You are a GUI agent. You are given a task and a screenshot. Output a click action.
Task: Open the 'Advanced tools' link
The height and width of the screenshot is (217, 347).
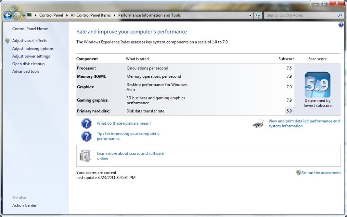click(26, 72)
